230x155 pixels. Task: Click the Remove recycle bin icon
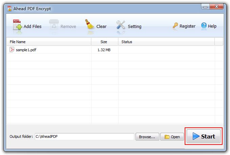pyautogui.click(x=54, y=25)
